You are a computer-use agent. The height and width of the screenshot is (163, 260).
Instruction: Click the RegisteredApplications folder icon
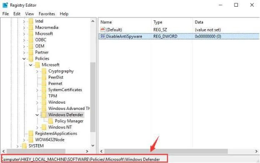(x=31, y=133)
